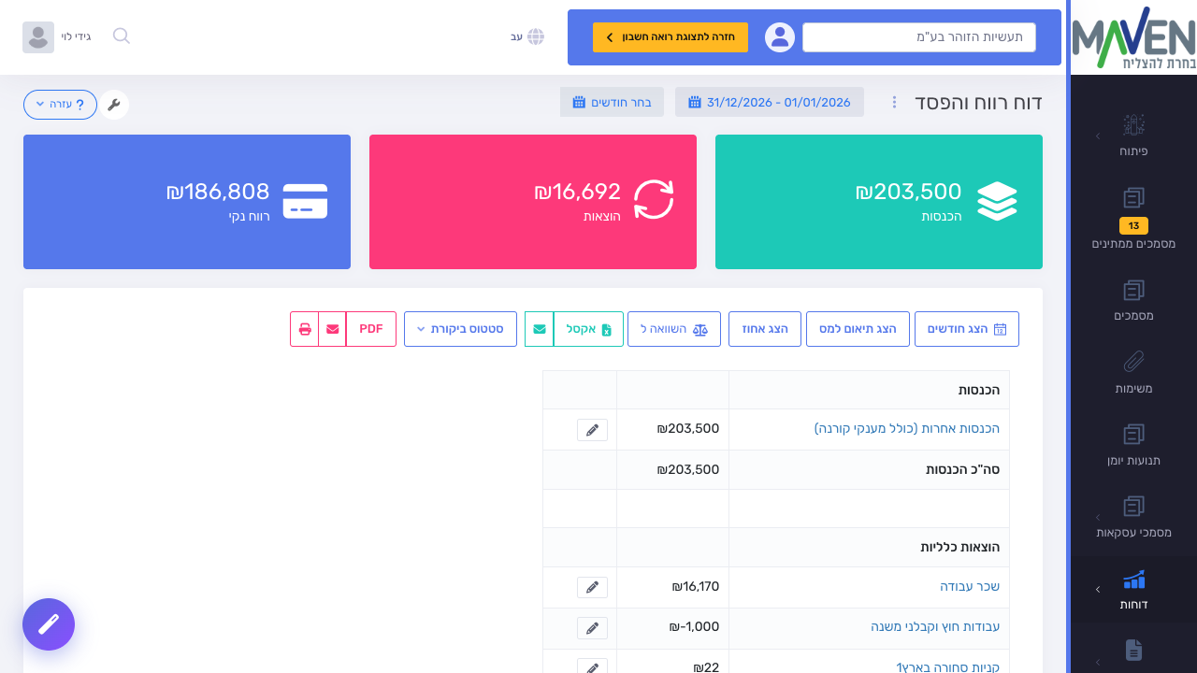This screenshot has height=673, width=1197.
Task: Expand the עזרה help dropdown
Action: [x=60, y=105]
